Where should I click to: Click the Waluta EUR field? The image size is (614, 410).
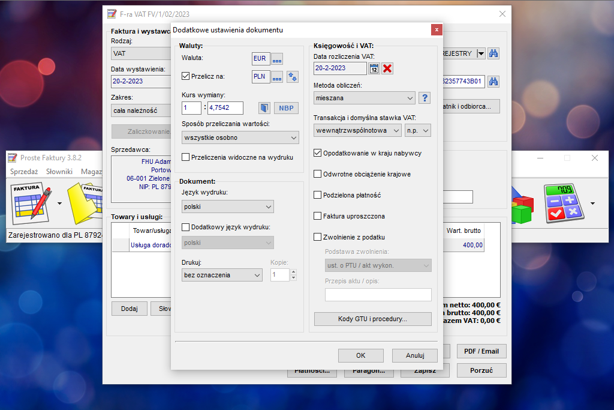point(261,59)
